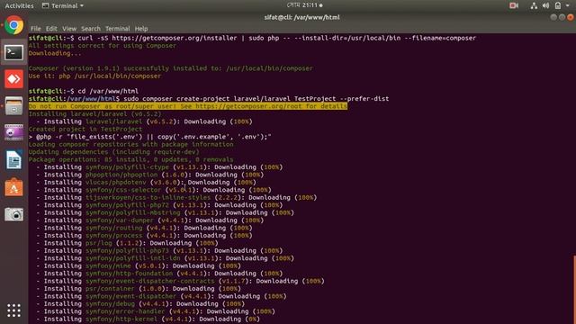Open the View menu
Screen dimensions: 576x324
pyautogui.click(x=69, y=29)
